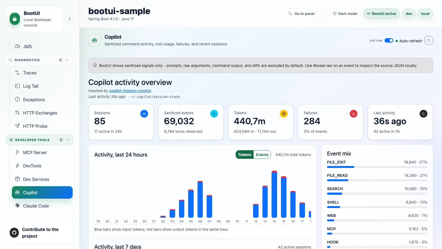Screen dimensions: 442x249
Task: Click the DevTools lightning bolt icon
Action: coord(17,166)
